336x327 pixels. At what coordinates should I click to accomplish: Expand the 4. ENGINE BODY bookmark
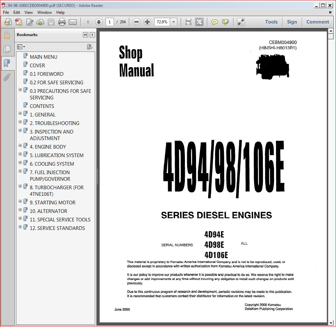[x=20, y=146]
